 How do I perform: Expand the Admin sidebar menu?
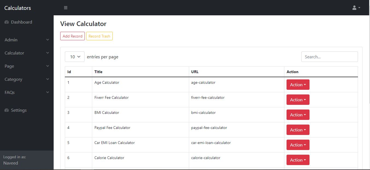pyautogui.click(x=27, y=40)
